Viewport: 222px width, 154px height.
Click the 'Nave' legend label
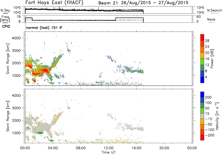pos(211,19)
